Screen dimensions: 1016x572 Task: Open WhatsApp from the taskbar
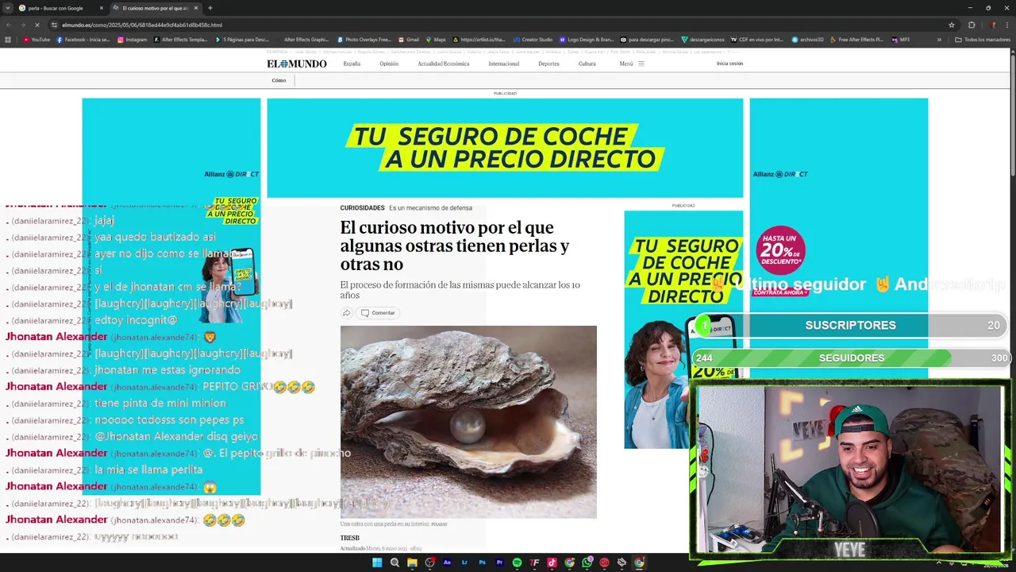pos(587,562)
